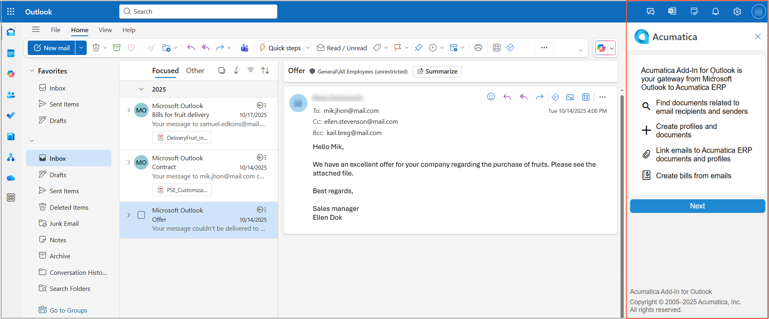Click the Categorize tag icon
Image resolution: width=769 pixels, height=319 pixels.
point(377,48)
